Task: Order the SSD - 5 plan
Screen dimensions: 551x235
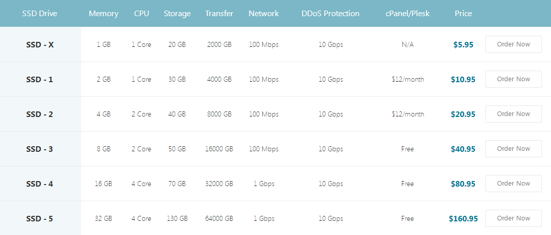Action: (513, 218)
